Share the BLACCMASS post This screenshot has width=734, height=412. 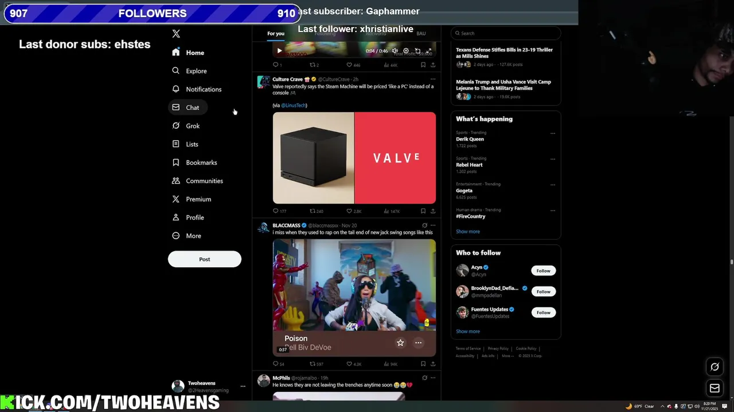433,364
